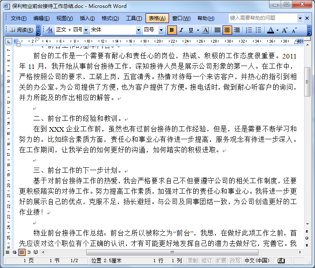Click the horizontal scrollbar thumb
This screenshot has height=268, width=315.
coord(172,252)
